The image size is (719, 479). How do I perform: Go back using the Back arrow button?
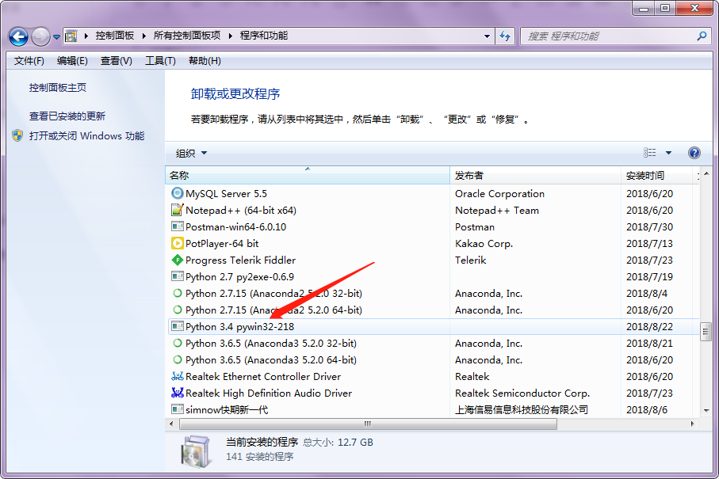coord(19,36)
